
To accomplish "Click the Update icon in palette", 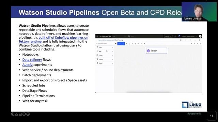I will pos(97,59).
